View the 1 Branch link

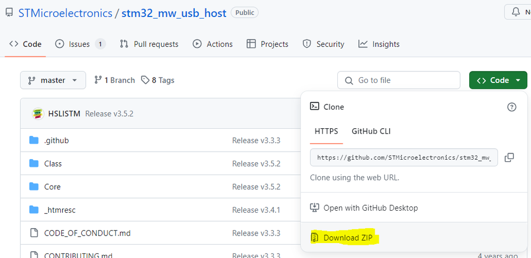click(114, 80)
